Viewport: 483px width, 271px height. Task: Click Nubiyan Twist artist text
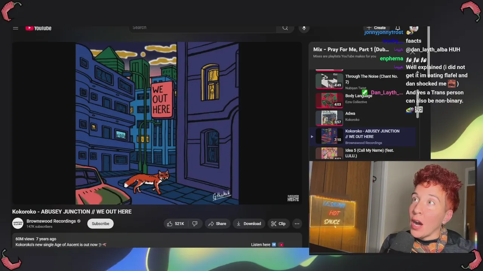pyautogui.click(x=355, y=88)
